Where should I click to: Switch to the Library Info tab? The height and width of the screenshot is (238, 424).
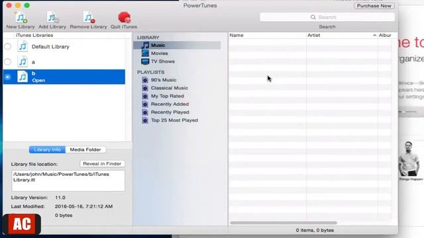[x=47, y=149]
